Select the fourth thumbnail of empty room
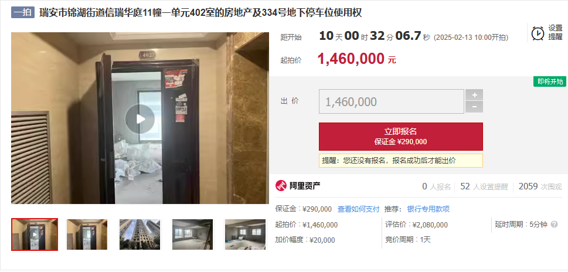The height and width of the screenshot is (272, 568). [x=192, y=234]
